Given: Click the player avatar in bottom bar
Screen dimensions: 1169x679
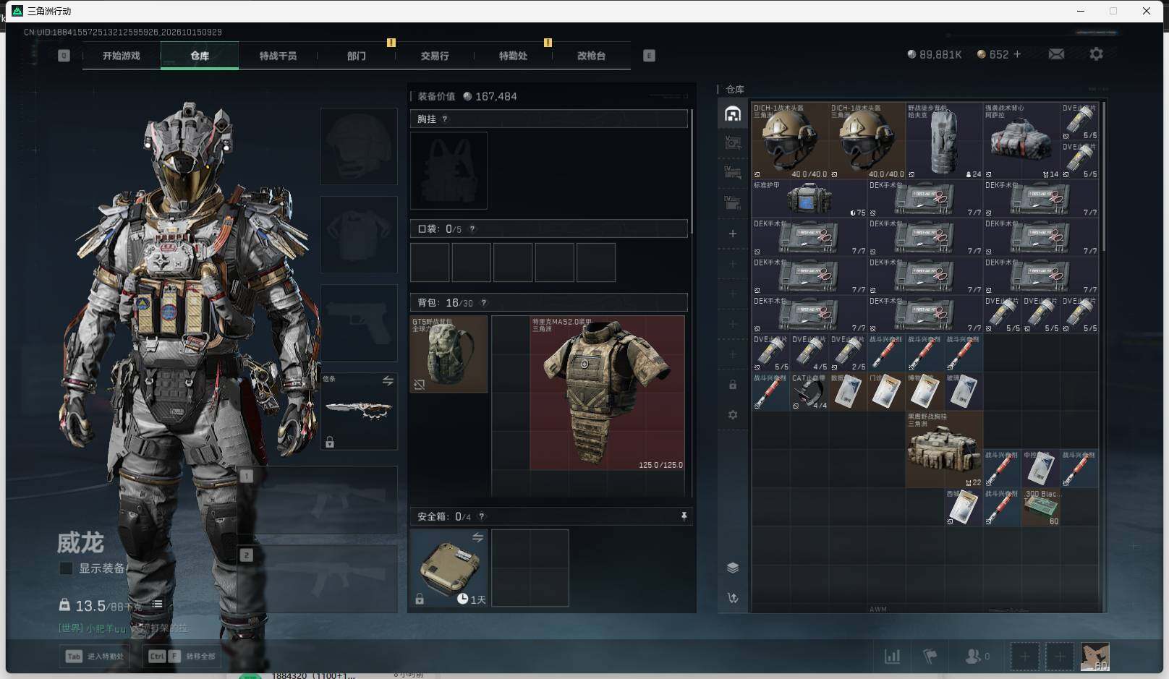Looking at the screenshot, I should (1094, 657).
